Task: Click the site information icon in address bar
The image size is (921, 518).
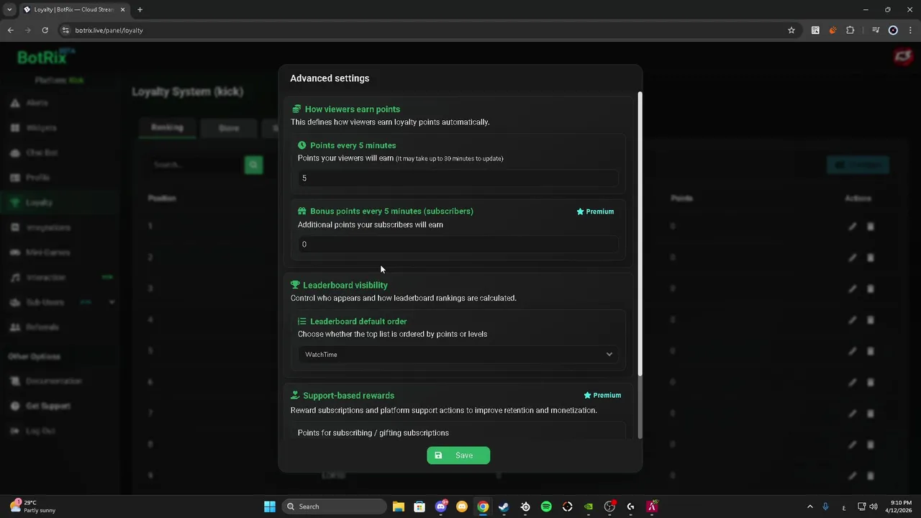Action: 65,30
